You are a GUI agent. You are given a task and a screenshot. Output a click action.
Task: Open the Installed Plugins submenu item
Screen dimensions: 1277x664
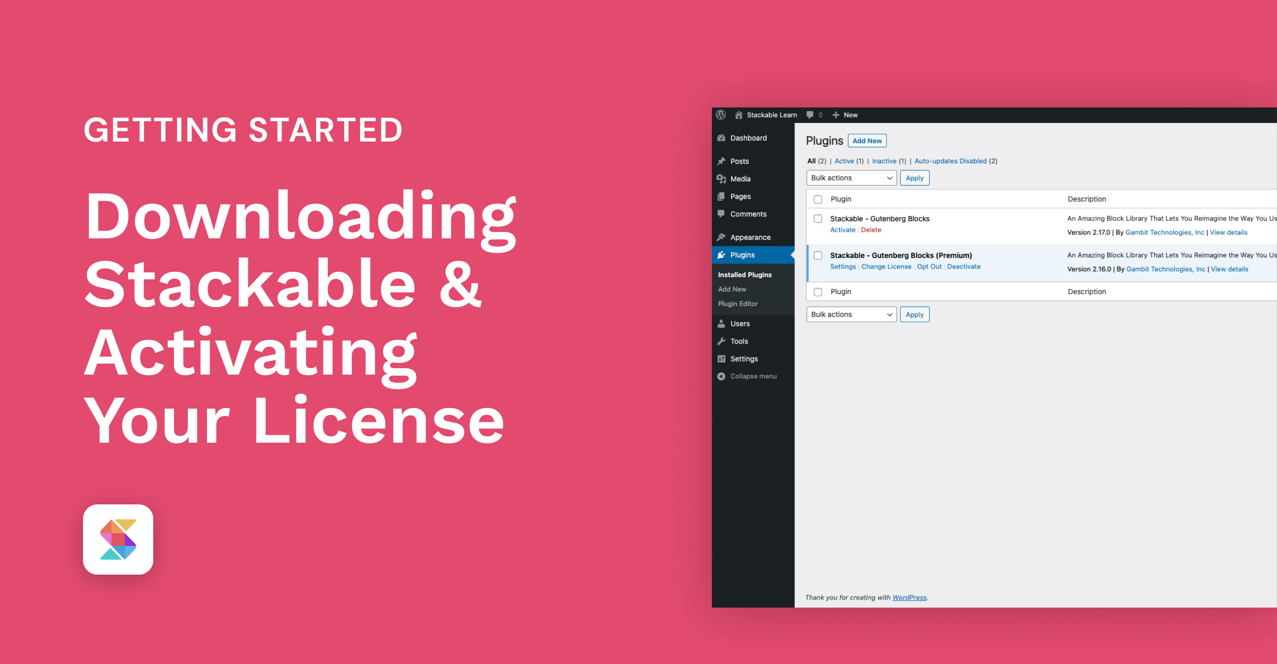pyautogui.click(x=744, y=275)
